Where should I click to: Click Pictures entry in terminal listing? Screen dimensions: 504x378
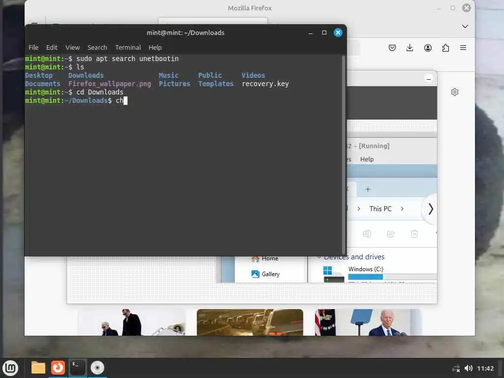(x=175, y=84)
